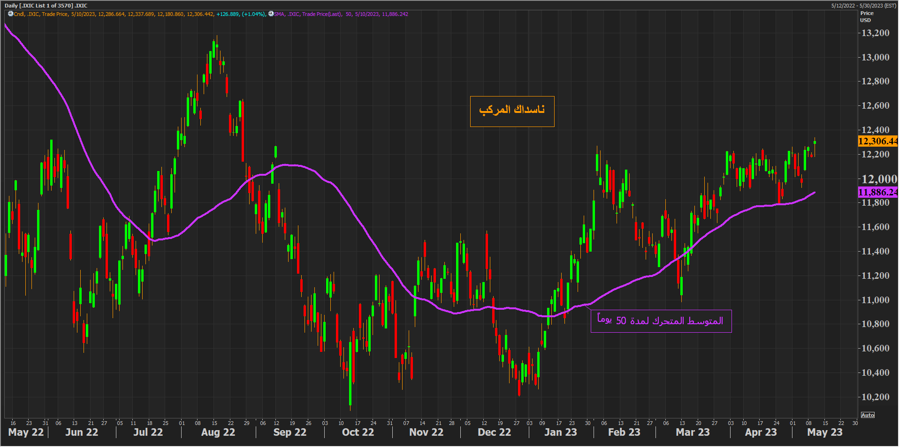Click the Aug 22 month label

click(x=218, y=432)
